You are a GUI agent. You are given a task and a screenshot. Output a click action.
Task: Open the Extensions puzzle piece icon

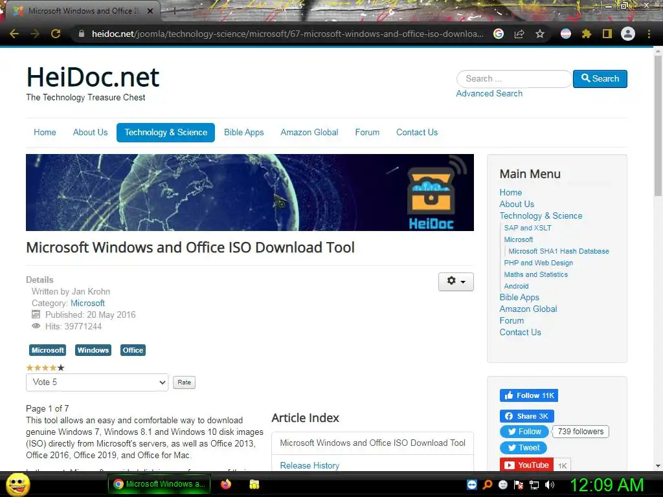[586, 34]
